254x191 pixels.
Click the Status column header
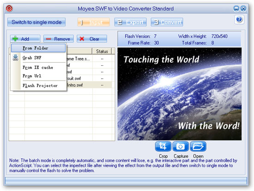coord(102,51)
